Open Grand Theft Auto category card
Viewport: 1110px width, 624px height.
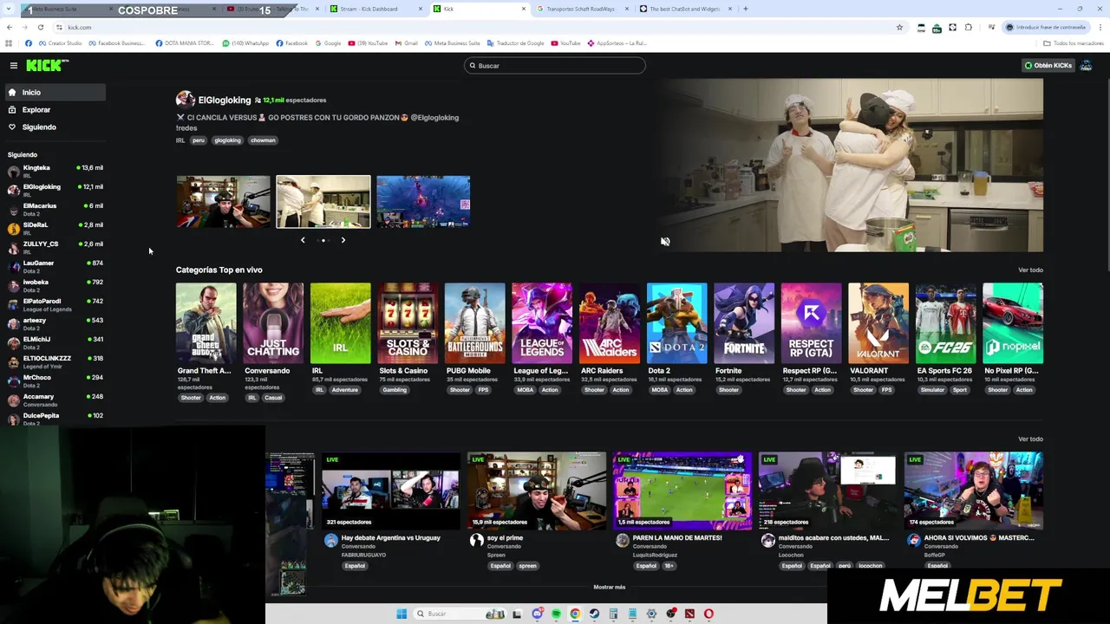click(206, 323)
